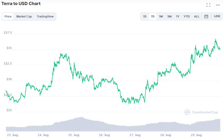
Task: Click the 28. Aug date label
Action: pyautogui.click(x=165, y=135)
